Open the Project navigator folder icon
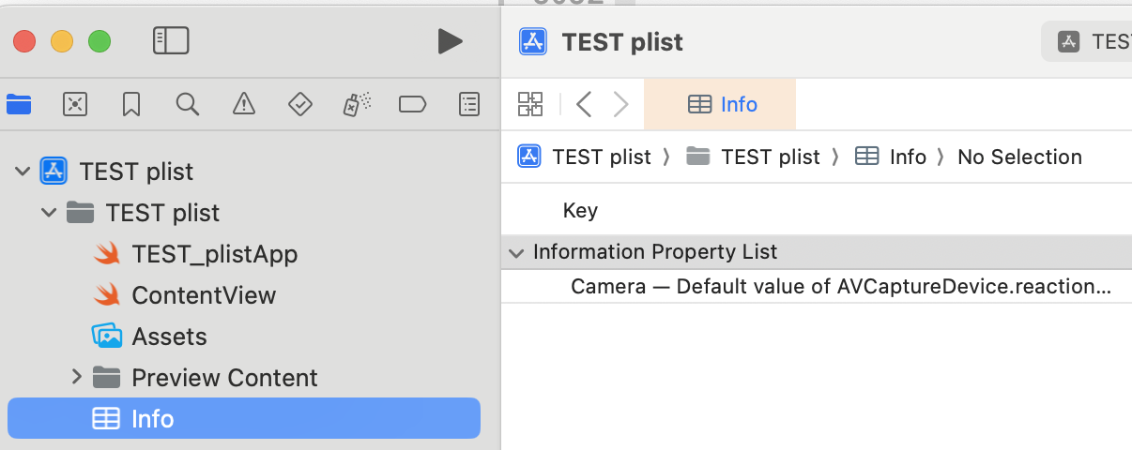This screenshot has width=1132, height=450. click(x=19, y=104)
